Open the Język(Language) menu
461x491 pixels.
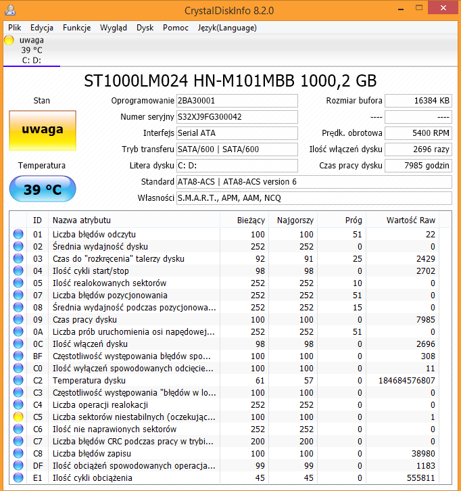(x=227, y=28)
